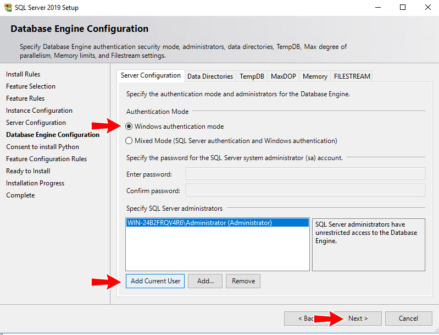This screenshot has height=335, width=439.
Task: Select Windows authentication mode radio button
Action: pyautogui.click(x=129, y=127)
